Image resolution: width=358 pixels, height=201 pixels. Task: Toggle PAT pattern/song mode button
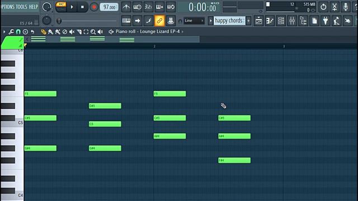tap(61, 7)
